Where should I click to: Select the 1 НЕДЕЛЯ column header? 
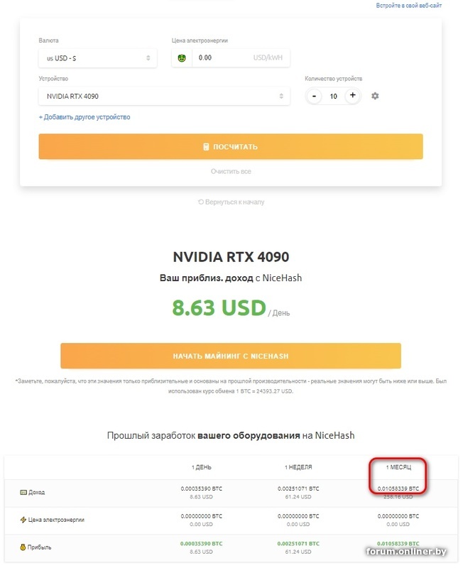pos(298,467)
